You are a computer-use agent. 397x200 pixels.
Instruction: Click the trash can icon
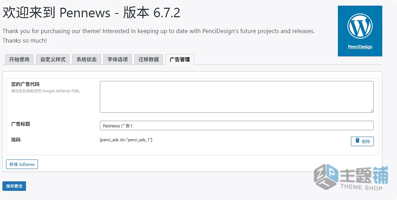click(357, 140)
